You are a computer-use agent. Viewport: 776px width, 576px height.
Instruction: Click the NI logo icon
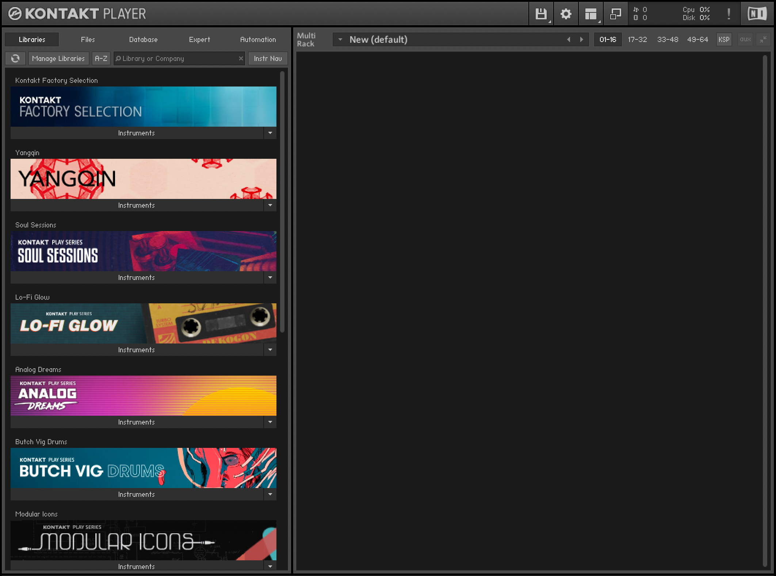[757, 14]
